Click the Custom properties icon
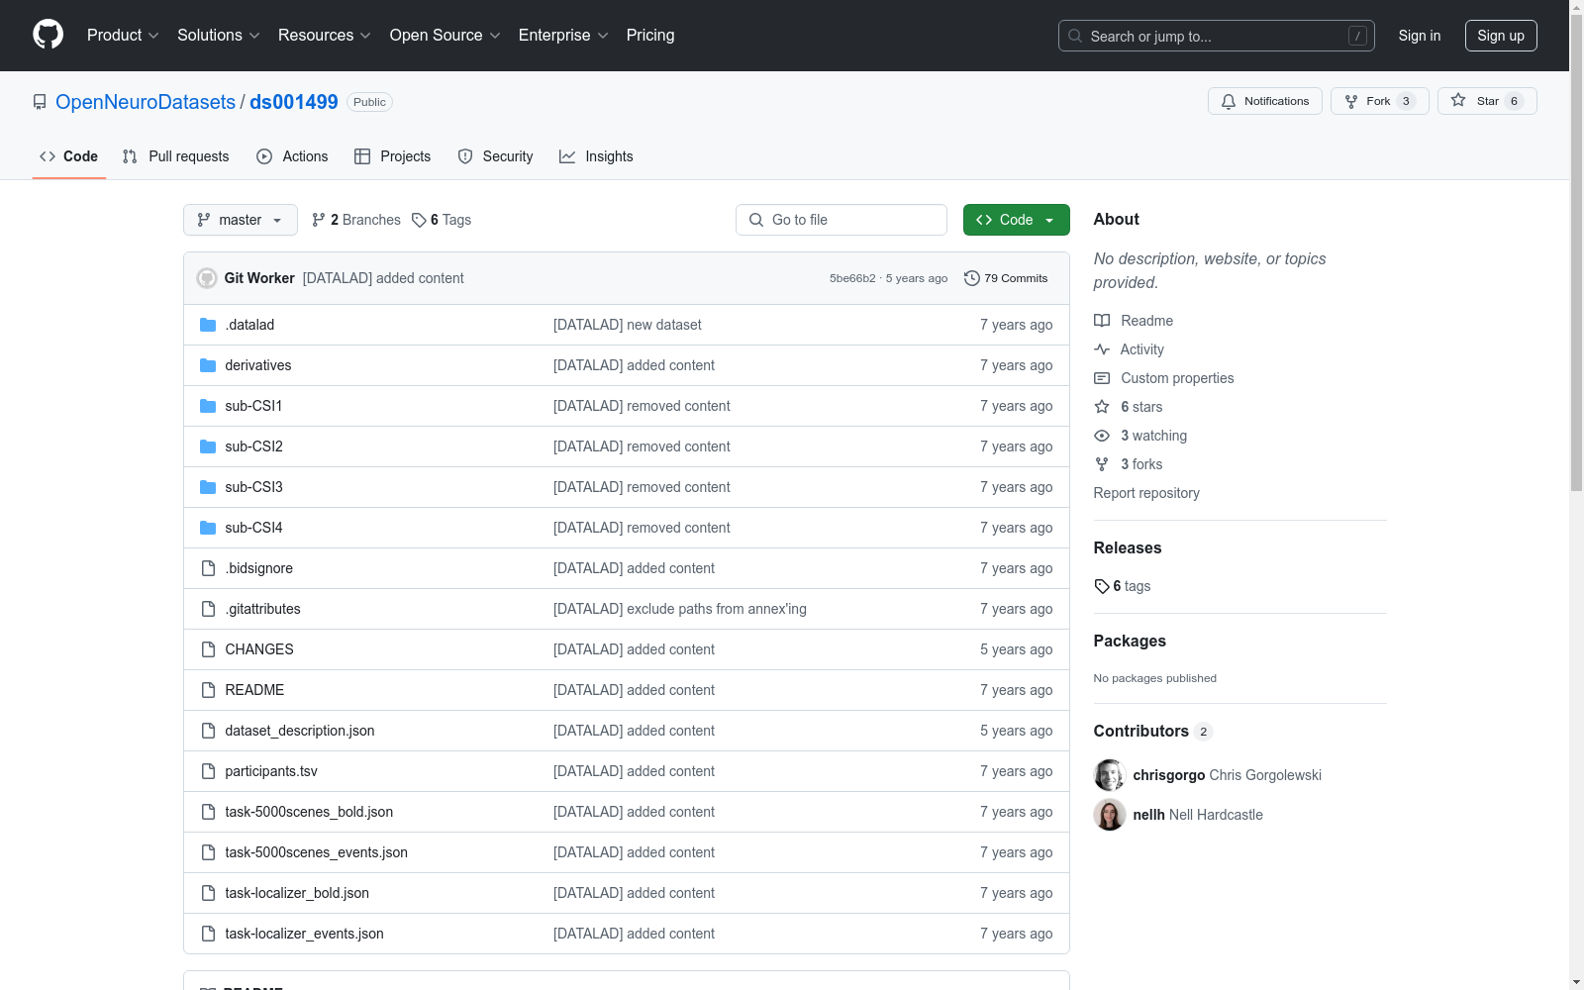Viewport: 1584px width, 990px height. tap(1102, 378)
